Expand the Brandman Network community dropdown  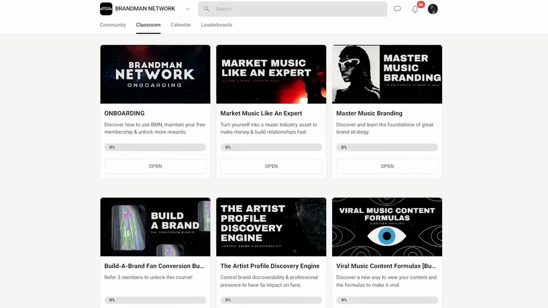(188, 9)
